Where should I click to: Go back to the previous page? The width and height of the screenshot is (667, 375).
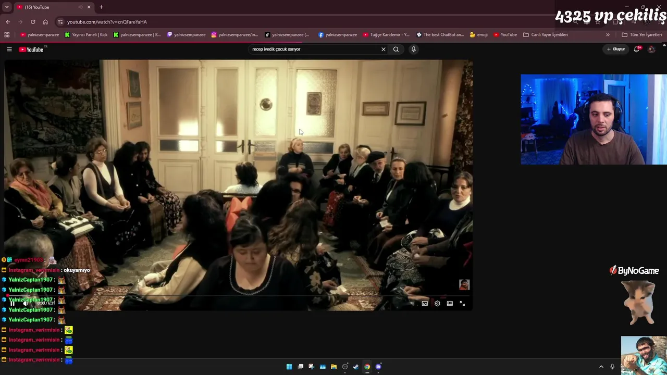8,22
